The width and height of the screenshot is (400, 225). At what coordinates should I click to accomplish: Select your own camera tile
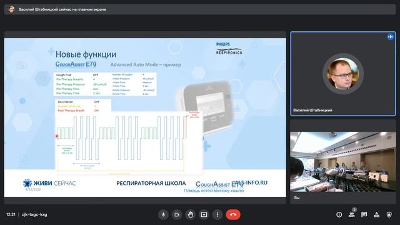click(x=343, y=161)
